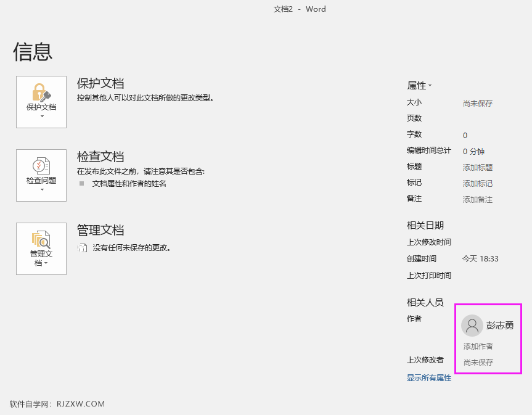
Task: Click the document icon beside 没有任何未保存的更改
Action: pos(81,248)
